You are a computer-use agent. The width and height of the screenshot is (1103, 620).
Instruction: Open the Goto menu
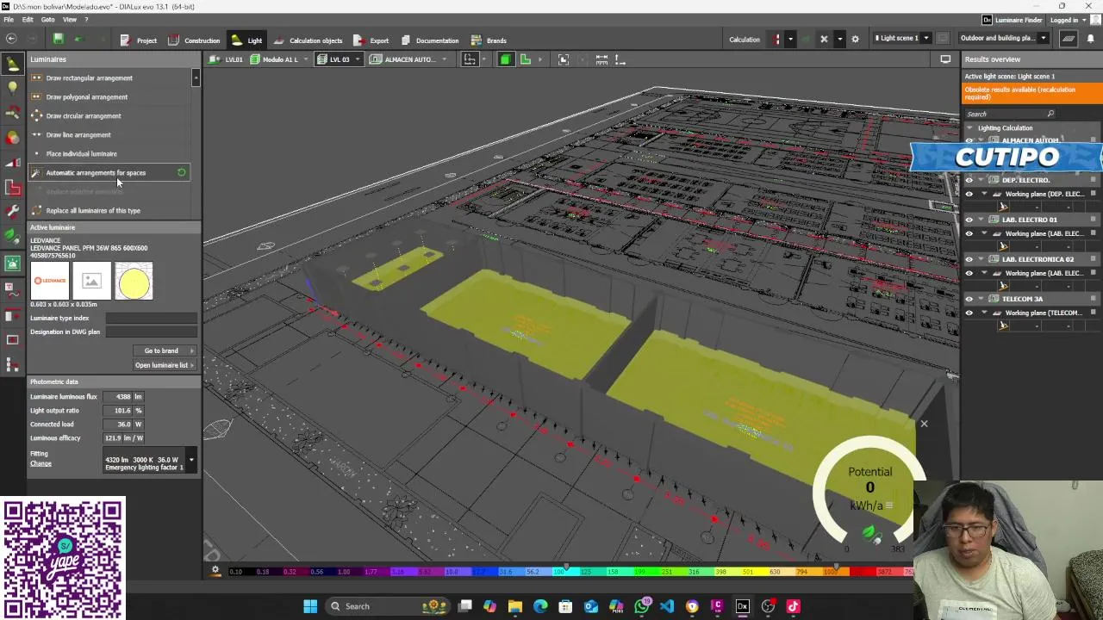pos(48,20)
